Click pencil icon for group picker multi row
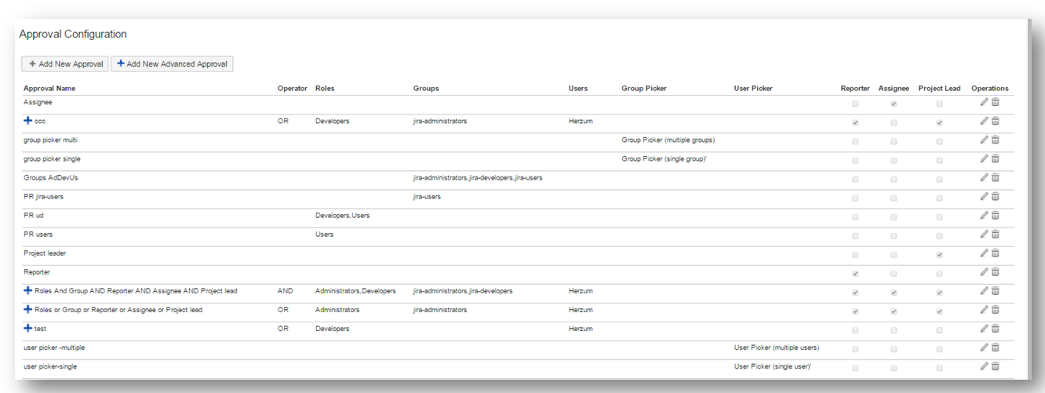Image resolution: width=1045 pixels, height=393 pixels. pos(984,140)
